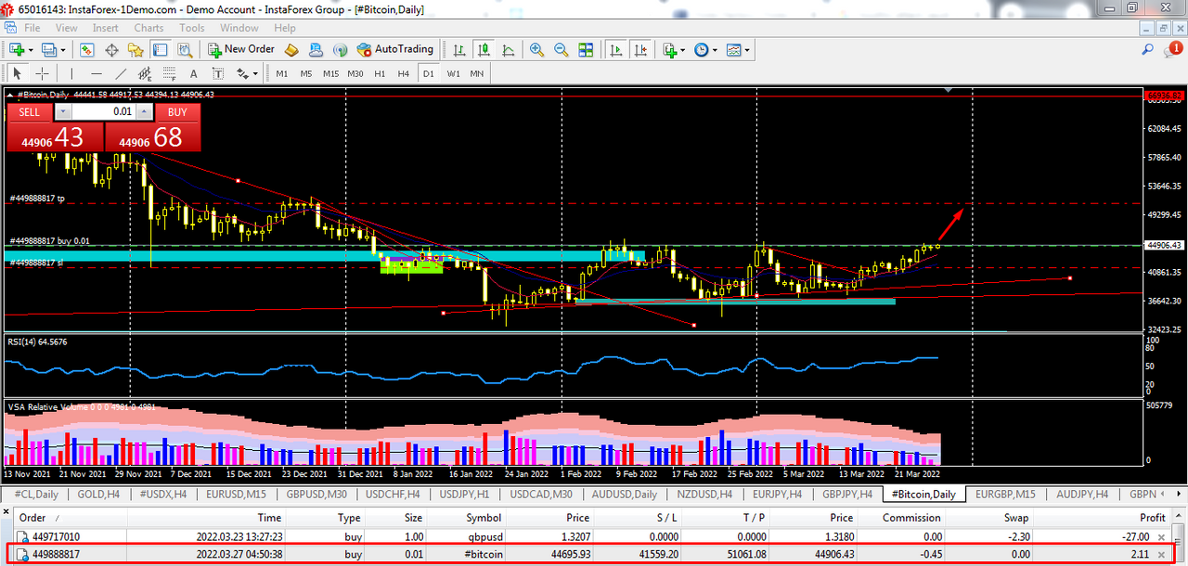Switch to the GOLD,H4 chart tab
The image size is (1188, 566).
click(x=97, y=495)
